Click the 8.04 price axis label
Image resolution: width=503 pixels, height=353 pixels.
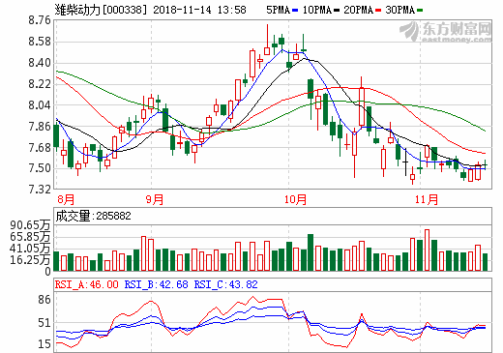pos(40,105)
